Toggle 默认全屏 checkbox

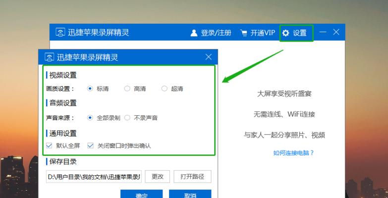[x=49, y=146]
